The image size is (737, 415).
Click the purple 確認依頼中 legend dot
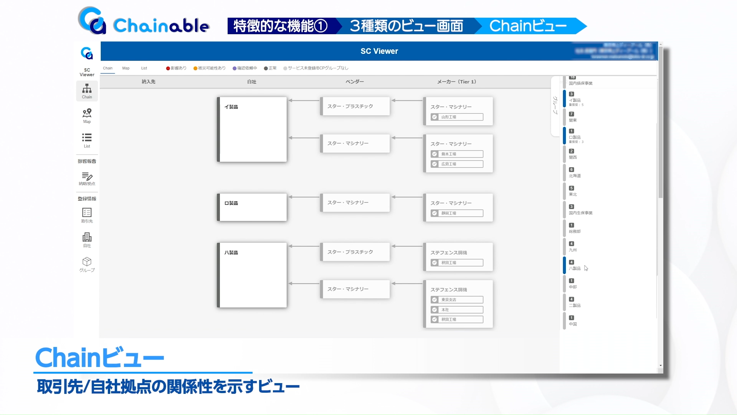click(235, 68)
